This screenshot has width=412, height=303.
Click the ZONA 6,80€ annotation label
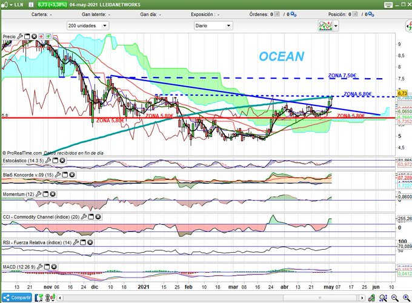[x=357, y=94]
